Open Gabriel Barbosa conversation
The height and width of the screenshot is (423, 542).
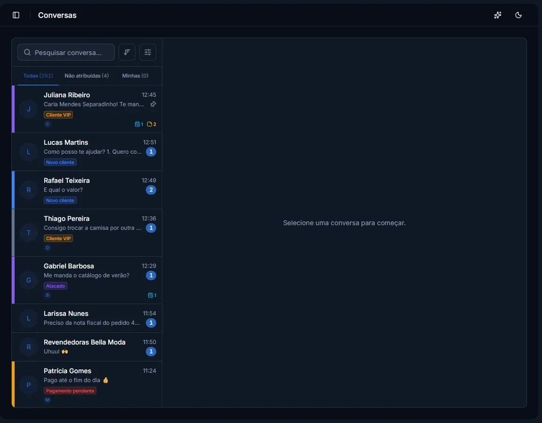(87, 280)
